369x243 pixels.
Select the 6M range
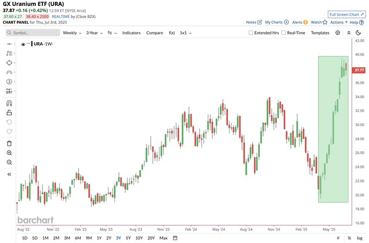(78, 238)
